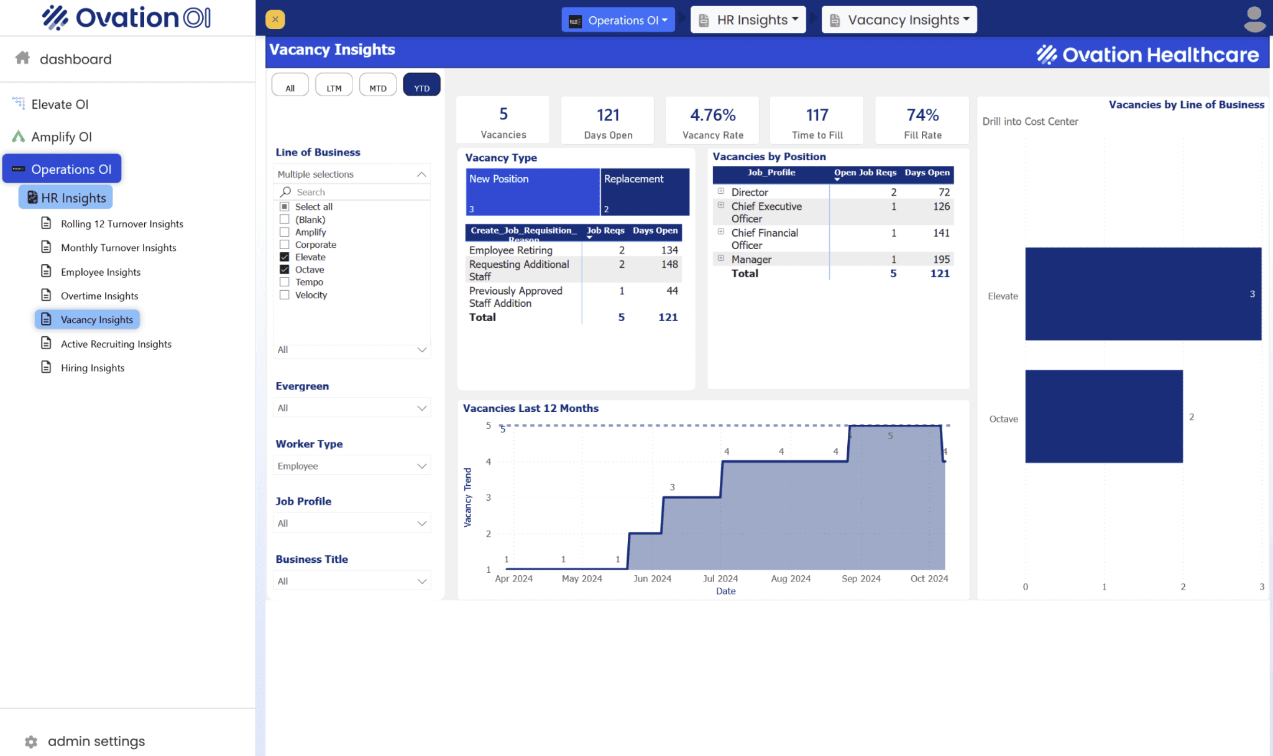Open the Job Profile filter dropdown
Viewport: 1273px width, 756px height.
(x=352, y=523)
